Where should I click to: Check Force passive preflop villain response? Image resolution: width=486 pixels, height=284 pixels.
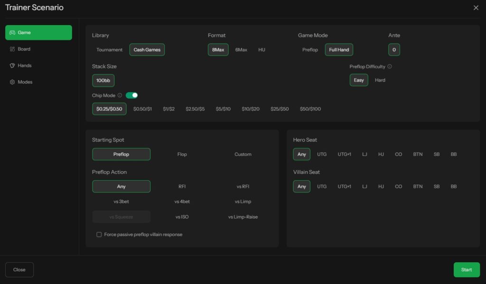(99, 235)
